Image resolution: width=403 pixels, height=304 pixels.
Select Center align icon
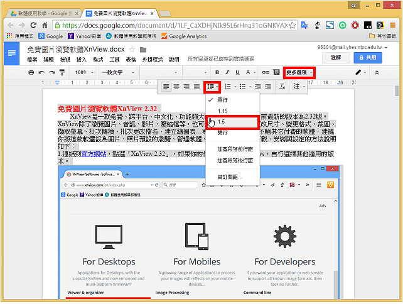coord(176,87)
